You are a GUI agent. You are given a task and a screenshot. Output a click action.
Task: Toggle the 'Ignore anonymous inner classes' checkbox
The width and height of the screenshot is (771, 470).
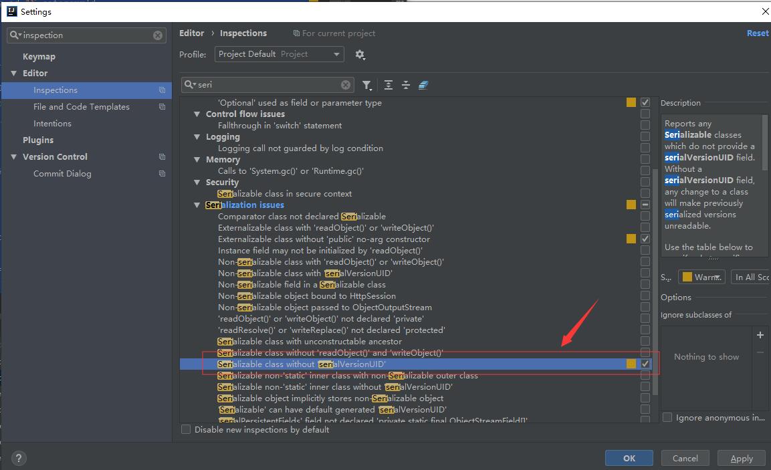(667, 417)
